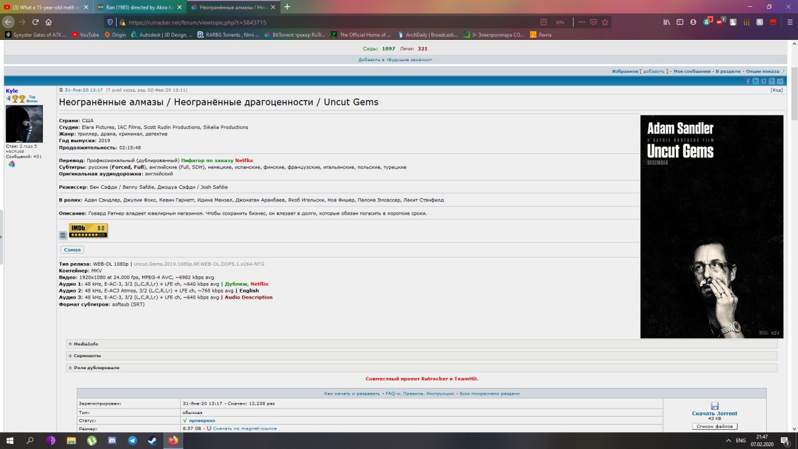Open the Firefox Library icon
This screenshot has width=798, height=449.
point(666,22)
